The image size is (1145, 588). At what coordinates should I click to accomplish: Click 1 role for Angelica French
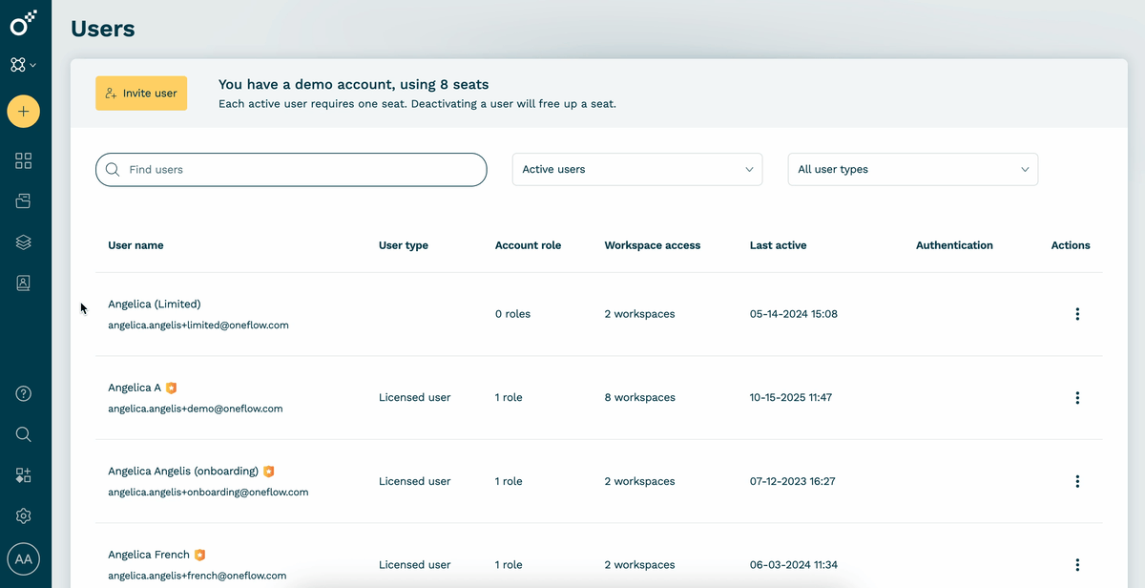(509, 565)
